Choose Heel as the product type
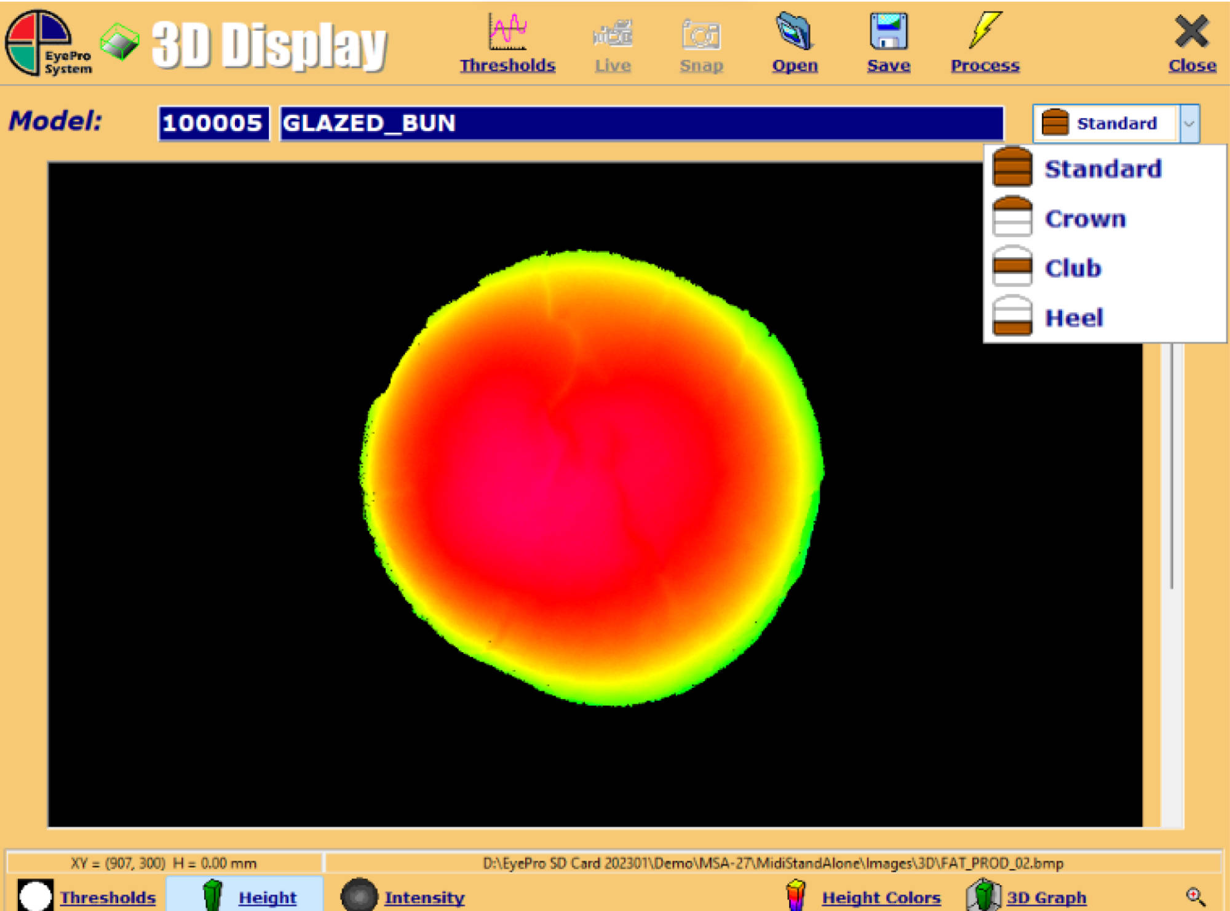 coord(1073,318)
